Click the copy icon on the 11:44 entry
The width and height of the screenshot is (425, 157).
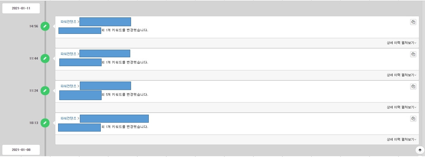pos(413,54)
